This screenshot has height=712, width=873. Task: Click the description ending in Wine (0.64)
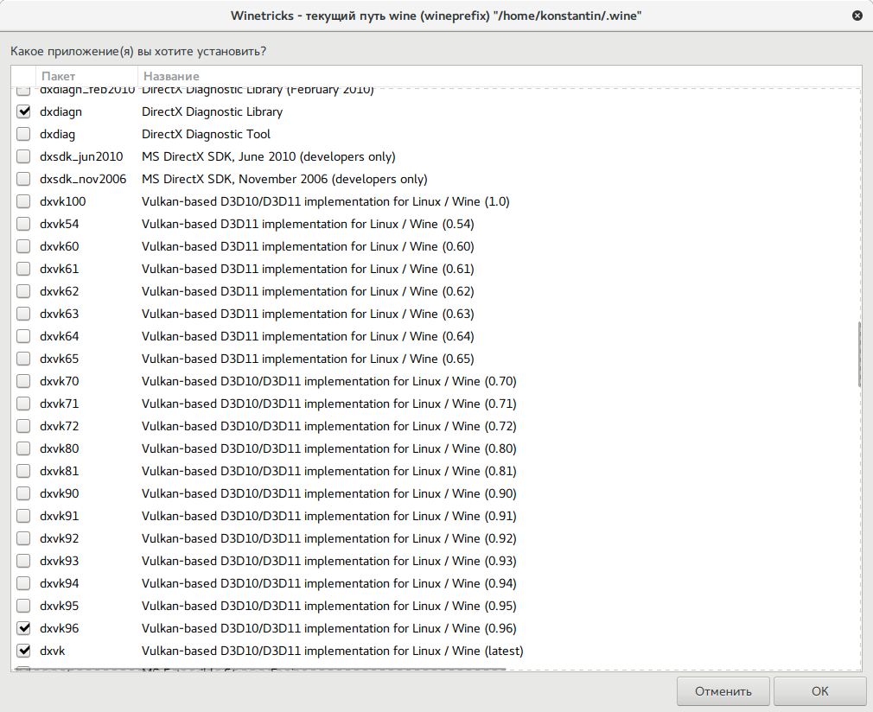(x=308, y=336)
